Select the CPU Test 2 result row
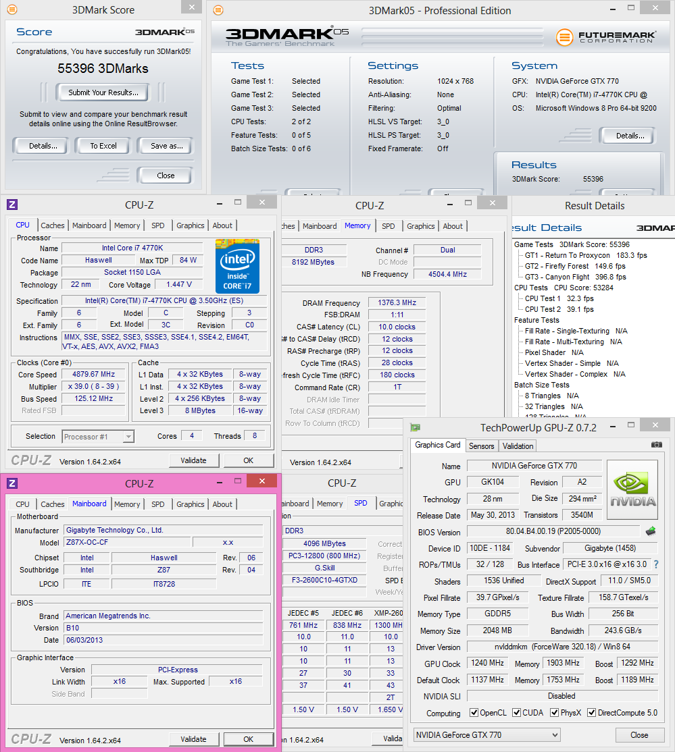675x752 pixels. pos(559,309)
